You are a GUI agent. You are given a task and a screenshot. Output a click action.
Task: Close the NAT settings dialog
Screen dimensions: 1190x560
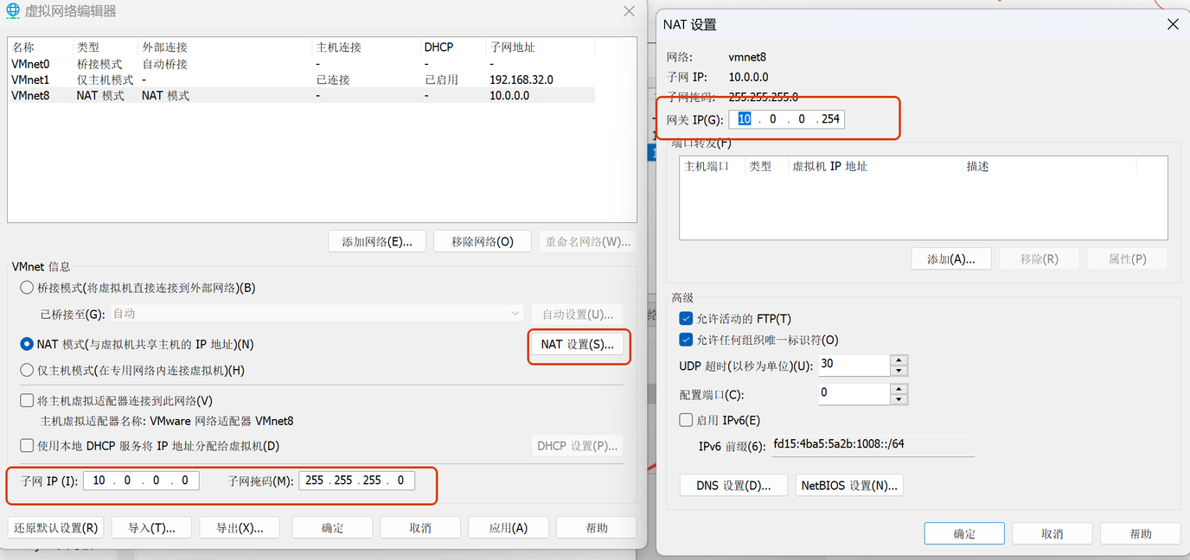coord(1174,24)
